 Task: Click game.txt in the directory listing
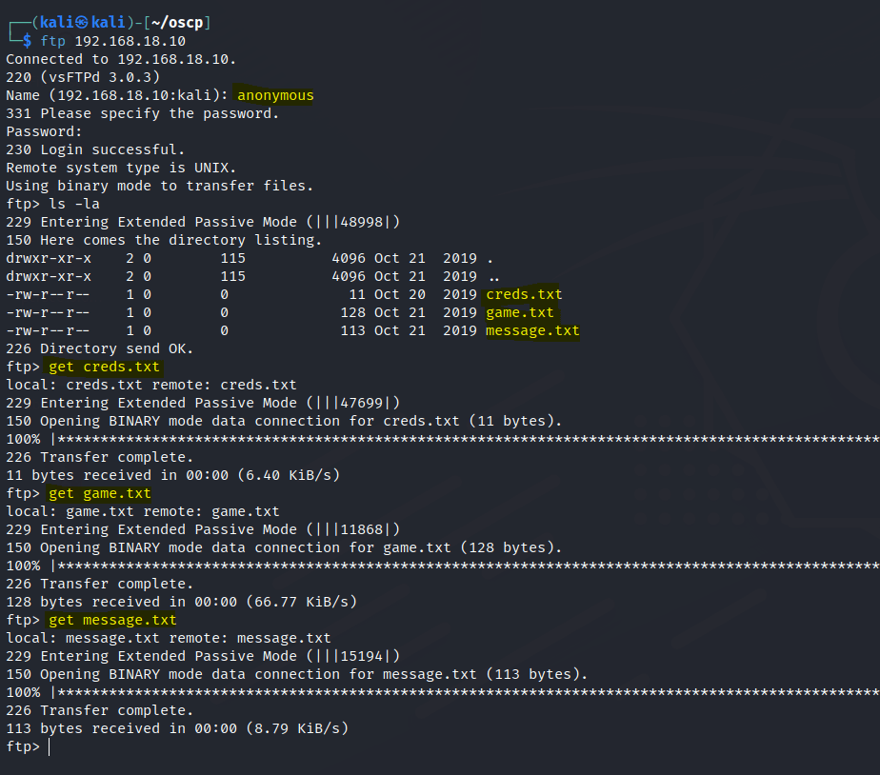click(x=520, y=312)
